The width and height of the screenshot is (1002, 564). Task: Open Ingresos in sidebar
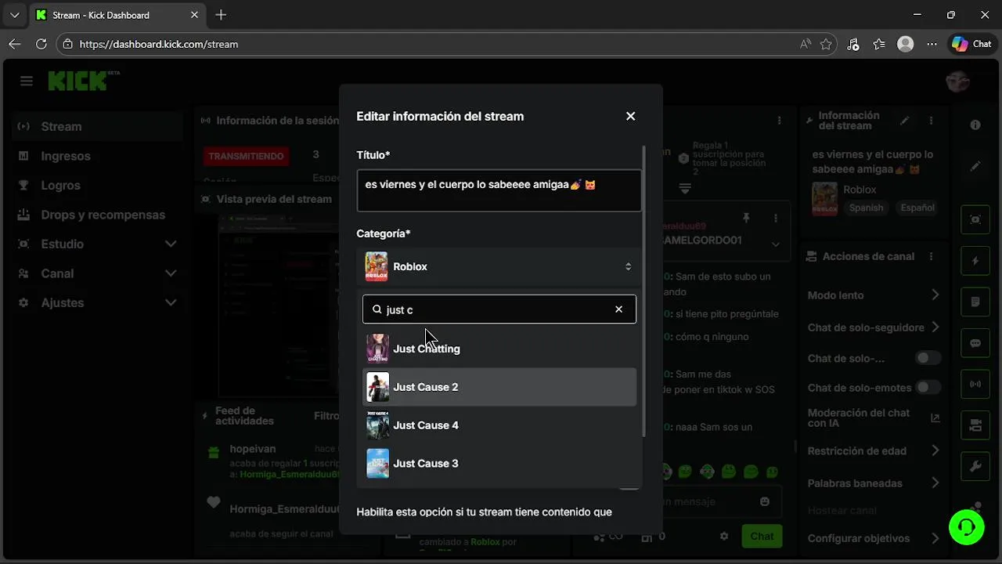click(x=98, y=156)
